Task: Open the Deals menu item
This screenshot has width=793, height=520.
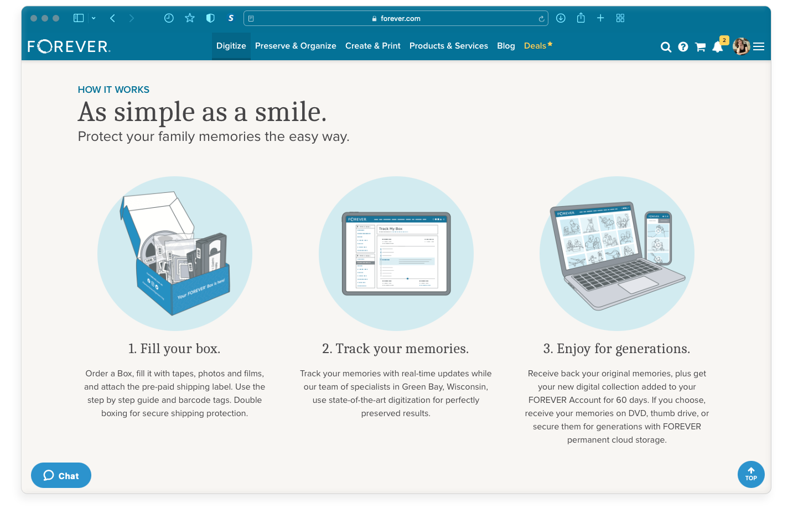Action: click(x=538, y=46)
